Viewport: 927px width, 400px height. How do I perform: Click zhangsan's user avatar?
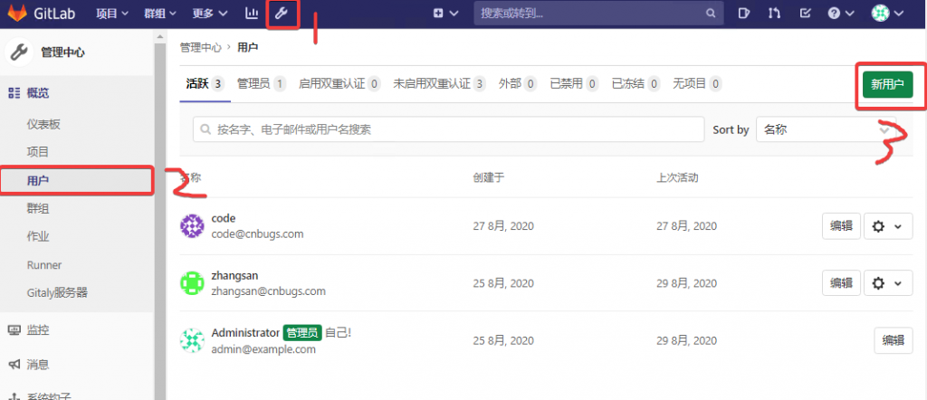click(192, 282)
